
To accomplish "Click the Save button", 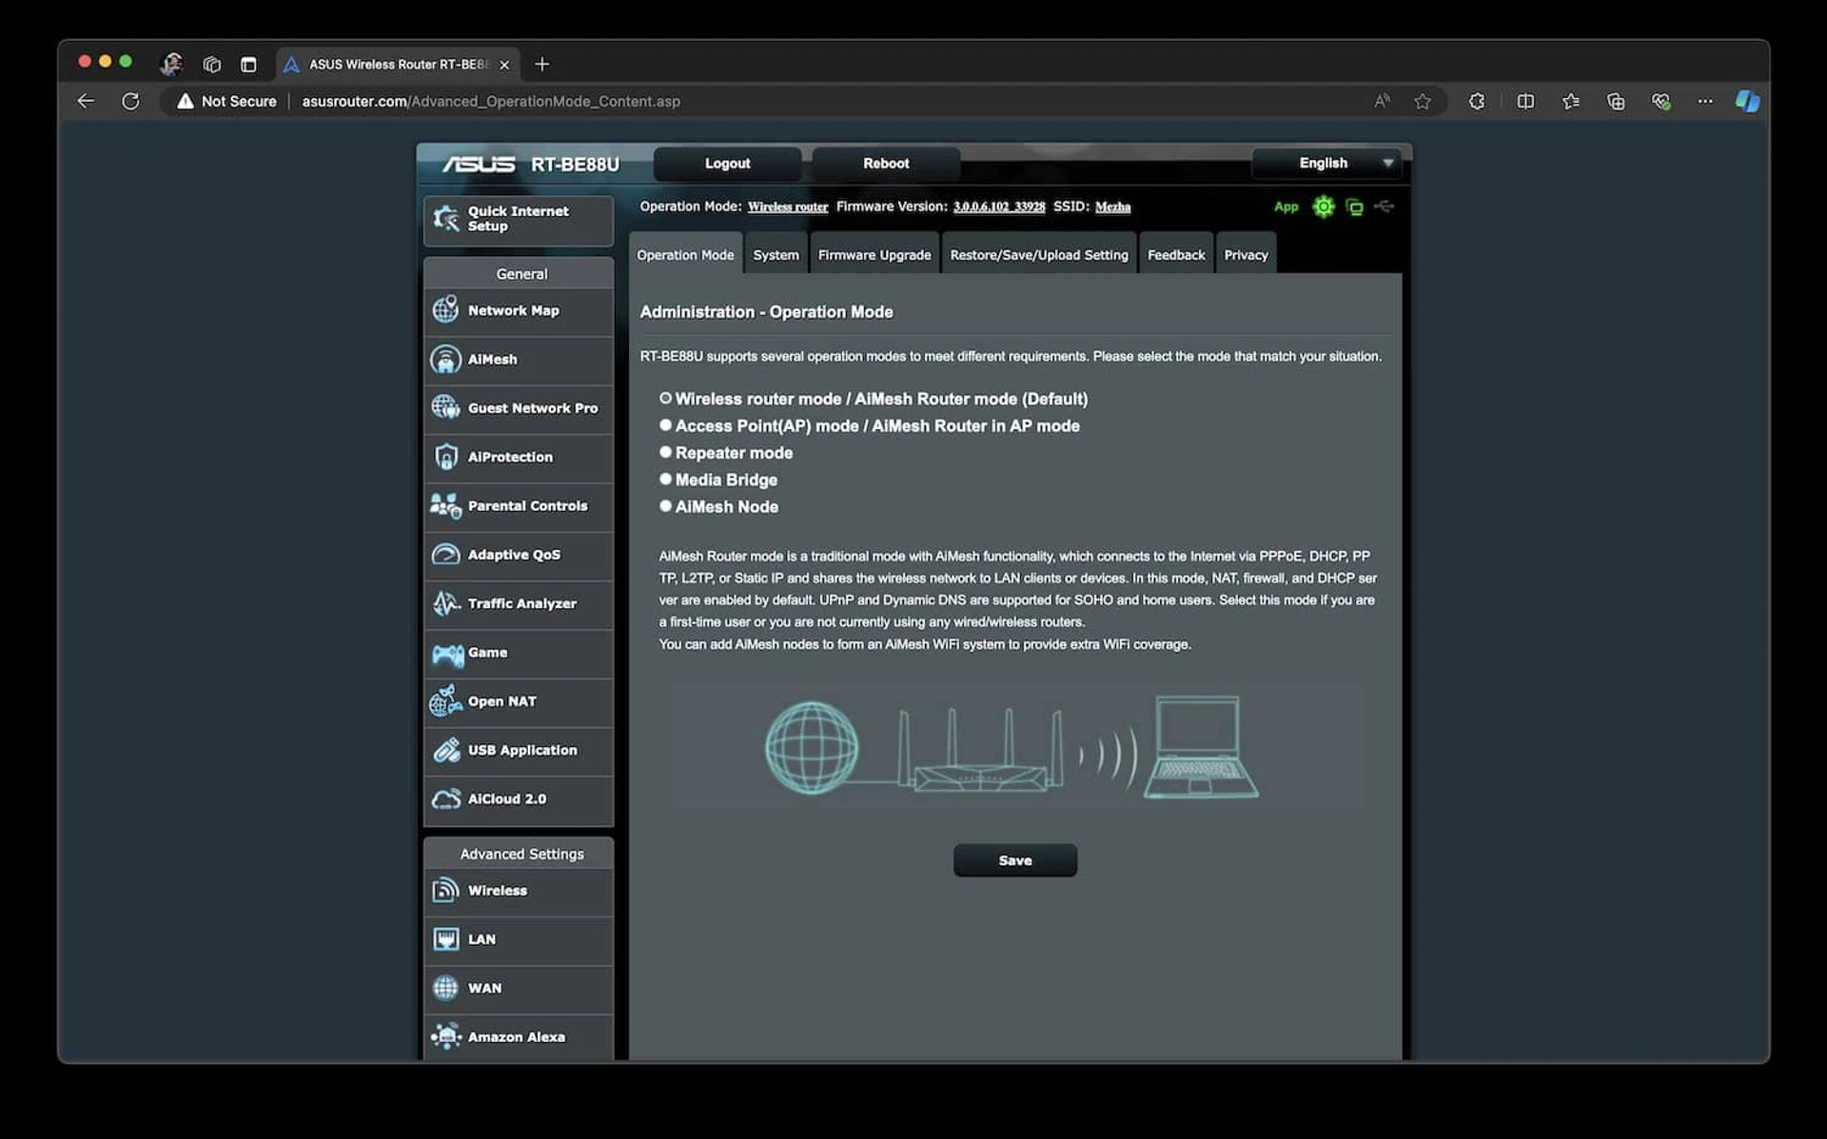I will [1014, 859].
